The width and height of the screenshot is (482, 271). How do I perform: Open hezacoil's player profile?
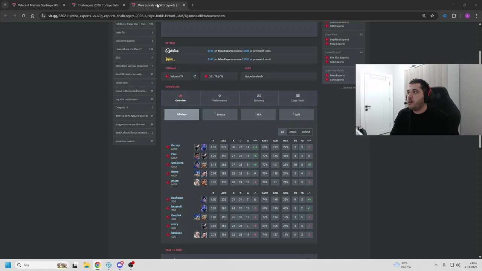click(176, 207)
